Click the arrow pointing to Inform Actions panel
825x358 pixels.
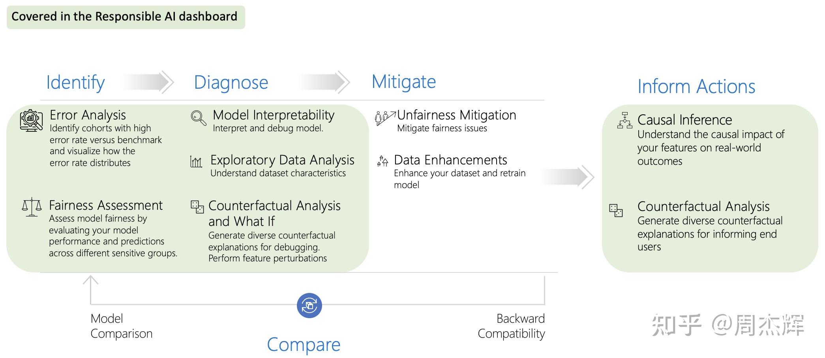click(x=568, y=177)
